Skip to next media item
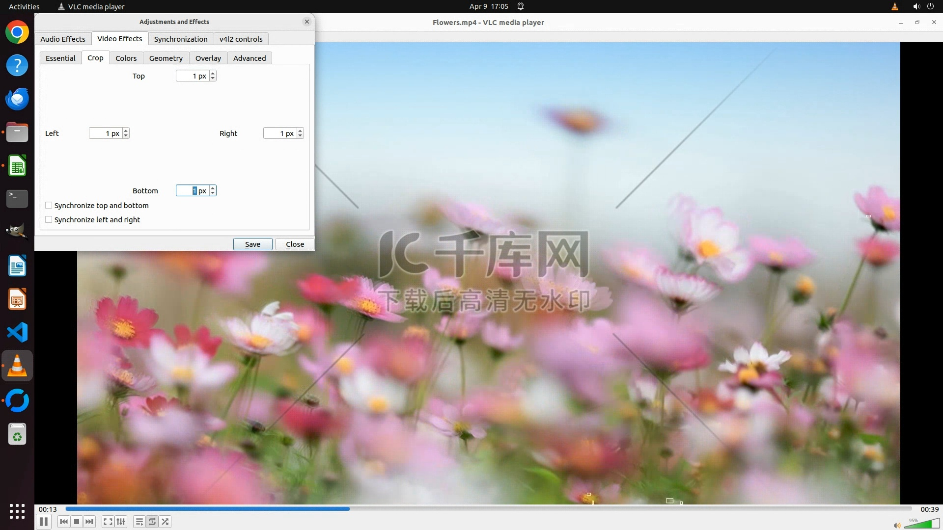The image size is (943, 530). point(89,522)
